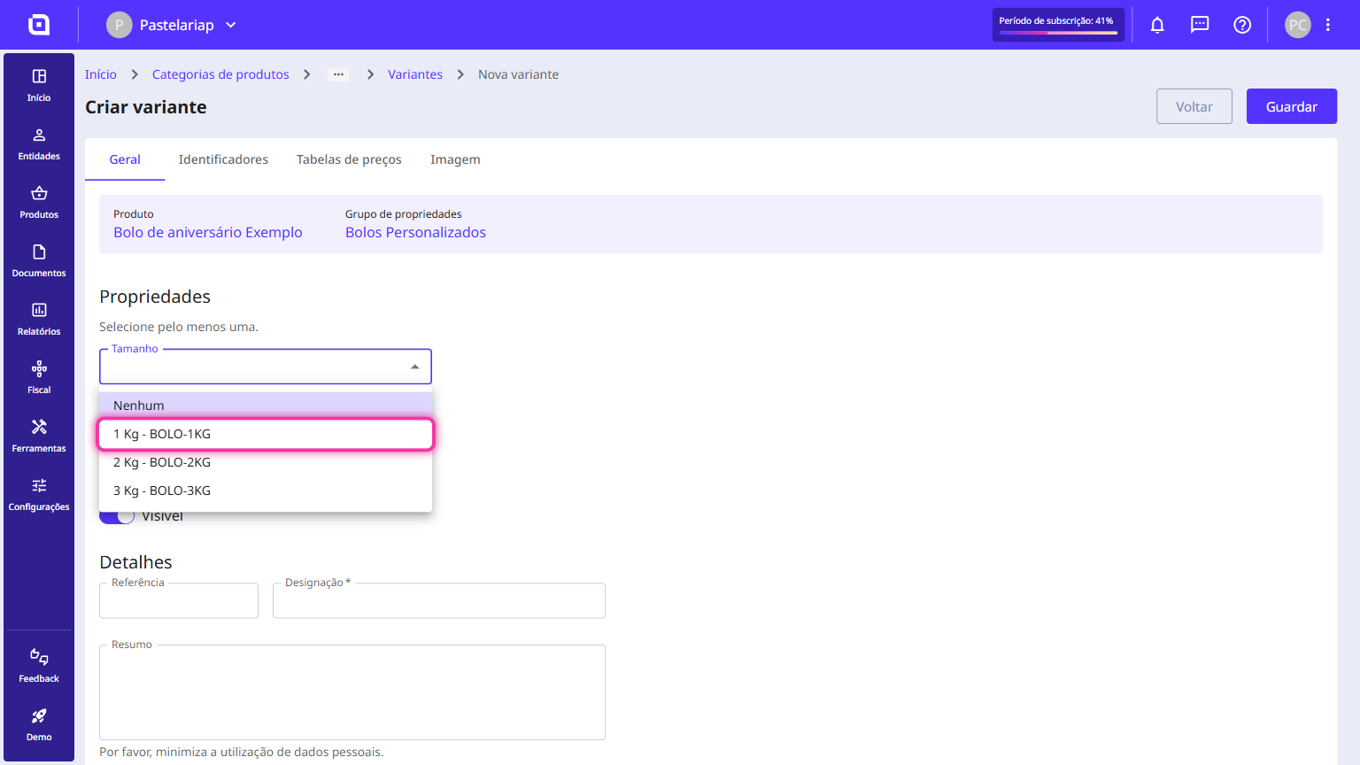Choose the 1 Kg - BOLO-1KG option
The image size is (1360, 765).
266,434
